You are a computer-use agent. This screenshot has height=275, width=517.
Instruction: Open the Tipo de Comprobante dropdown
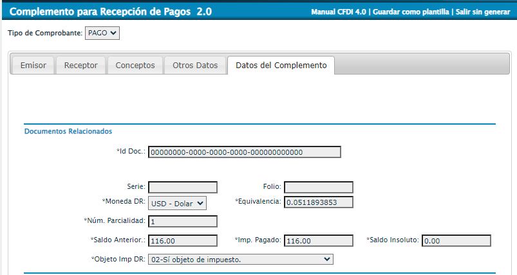(102, 33)
